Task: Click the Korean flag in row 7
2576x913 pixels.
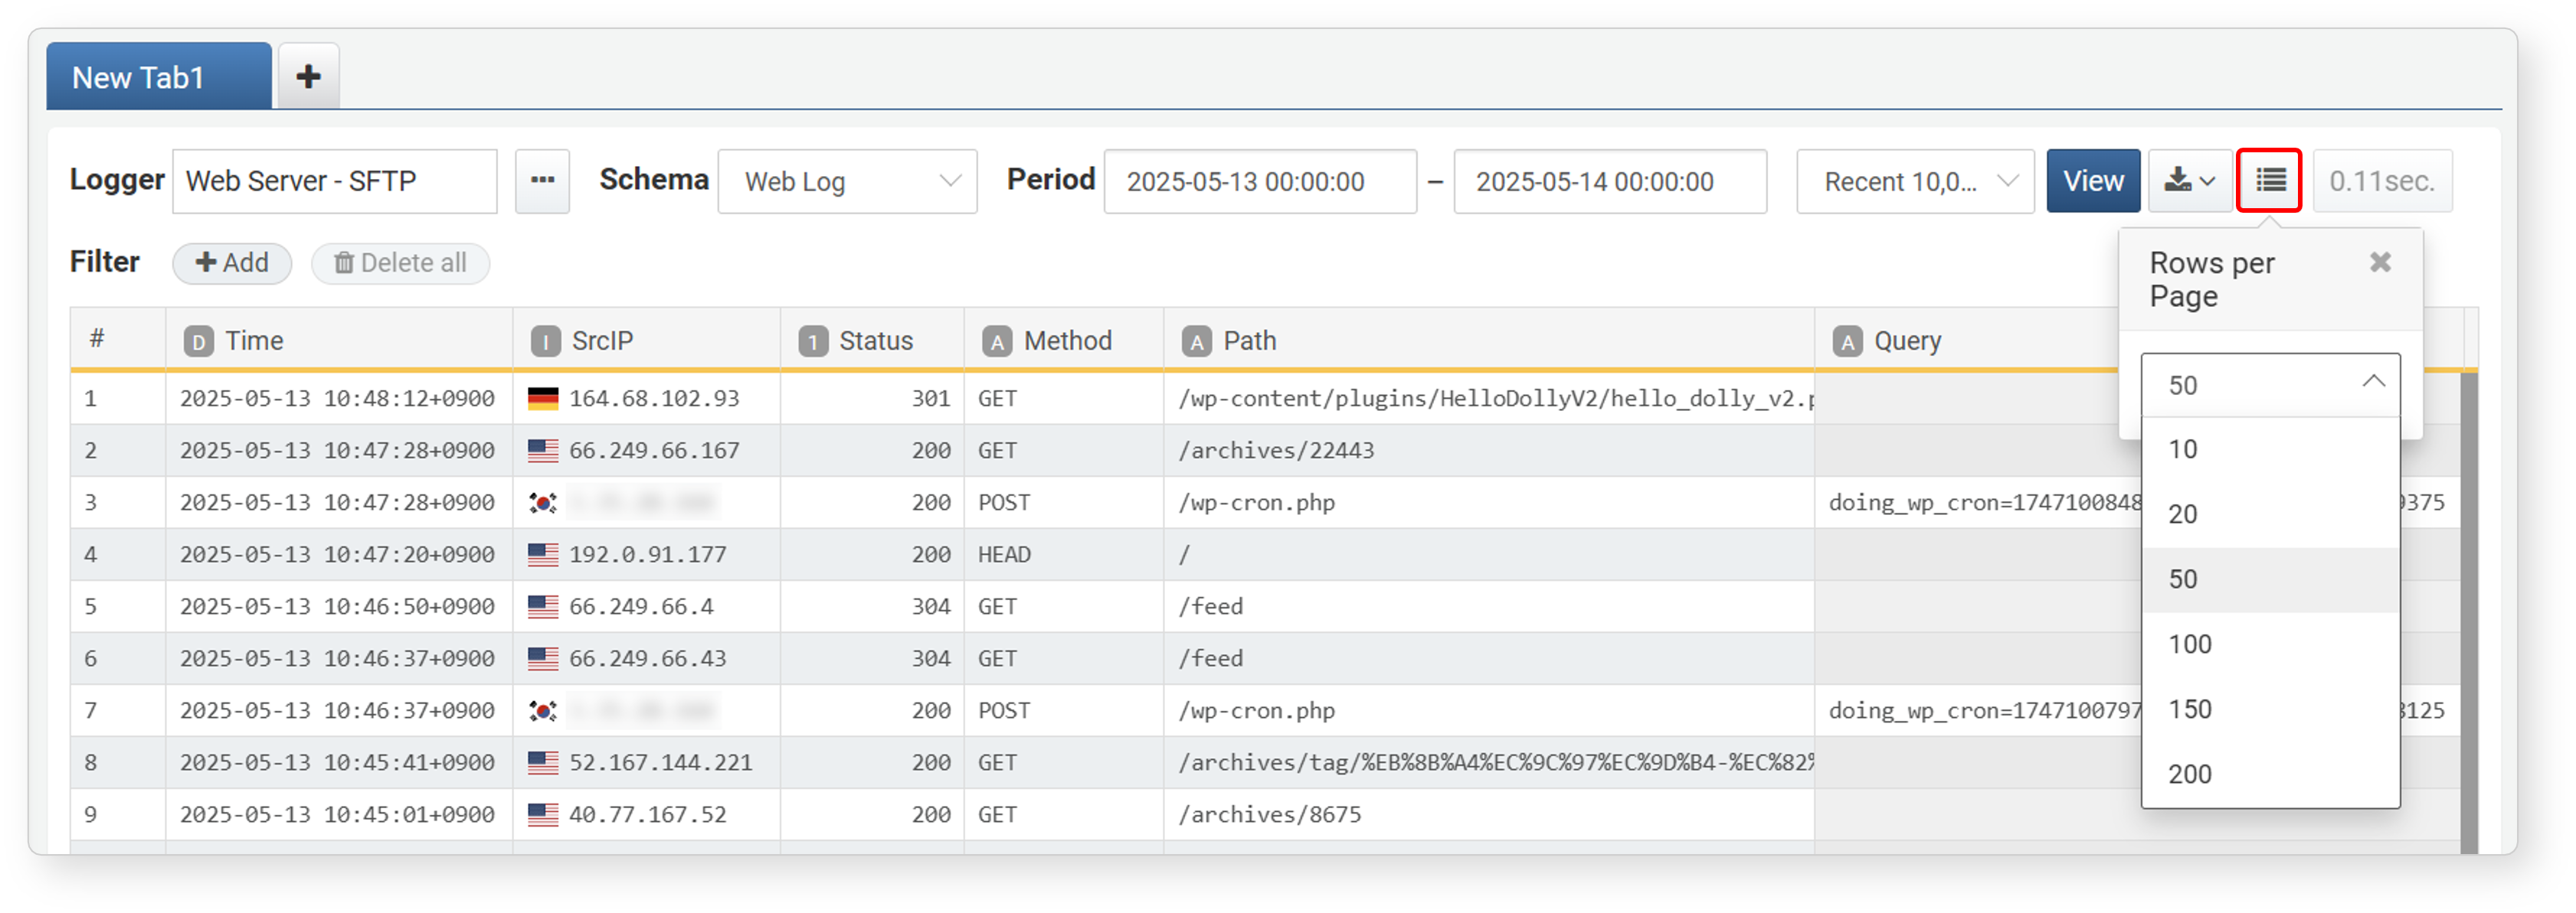Action: tap(543, 710)
